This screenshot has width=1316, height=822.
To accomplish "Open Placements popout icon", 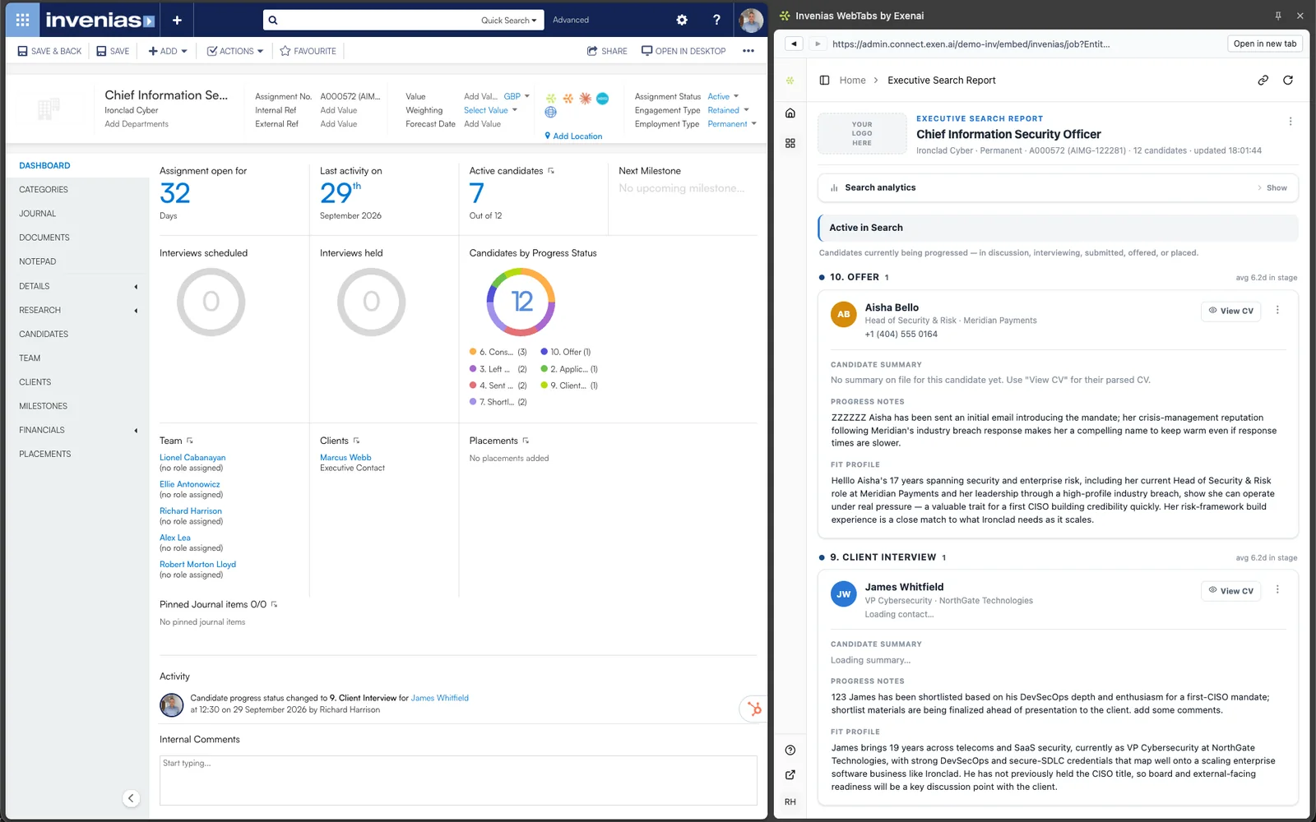I will (526, 441).
